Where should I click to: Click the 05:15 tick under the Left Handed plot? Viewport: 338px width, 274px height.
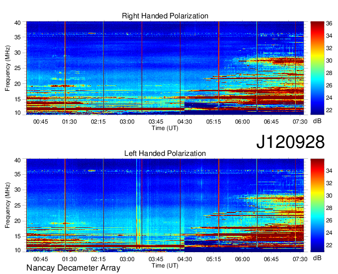[x=213, y=259]
